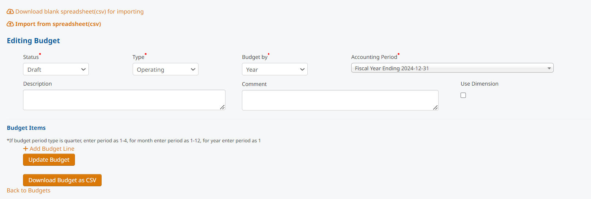591x199 pixels.
Task: Click the cloud upload icon for CSV import
Action: 10,24
